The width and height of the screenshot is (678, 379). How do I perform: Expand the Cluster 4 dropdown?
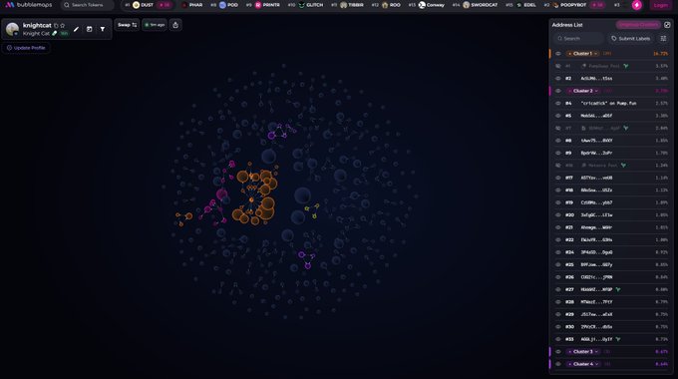pyautogui.click(x=583, y=364)
